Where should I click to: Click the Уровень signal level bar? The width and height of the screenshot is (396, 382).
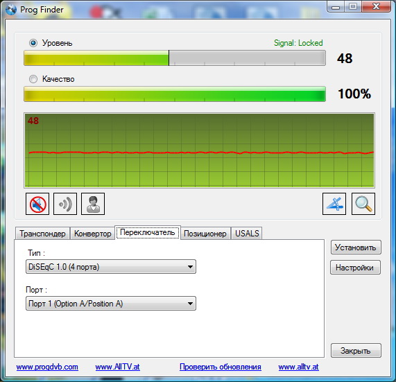click(175, 58)
